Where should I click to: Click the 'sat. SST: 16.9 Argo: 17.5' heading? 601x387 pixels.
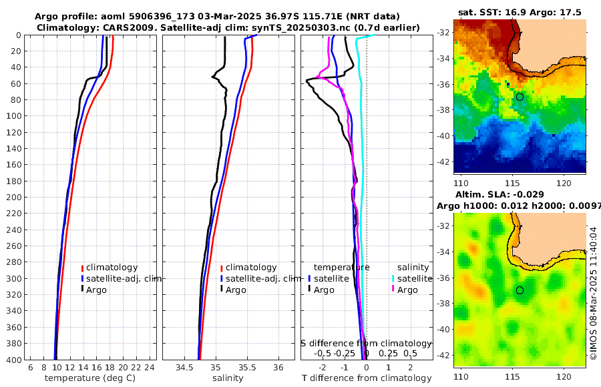pyautogui.click(x=520, y=12)
